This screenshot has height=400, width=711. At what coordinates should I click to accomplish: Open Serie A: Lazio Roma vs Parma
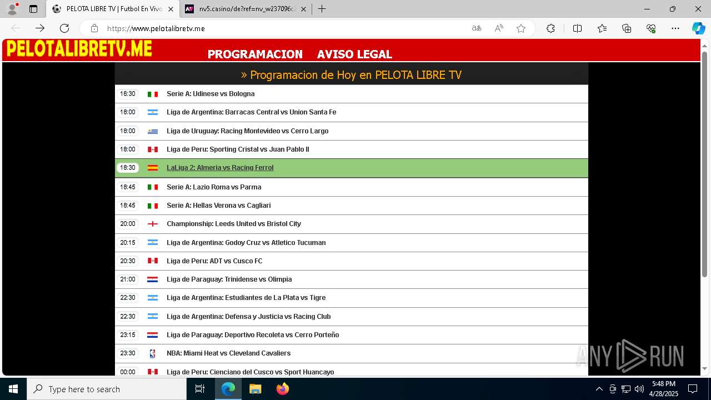click(x=214, y=187)
